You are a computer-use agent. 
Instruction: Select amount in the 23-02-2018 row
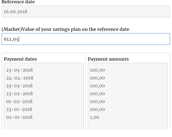[x=97, y=94]
